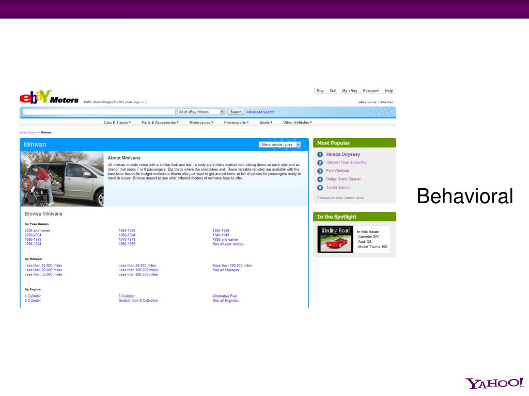Image resolution: width=529 pixels, height=396 pixels.
Task: Click the minivan photo
Action: tap(62, 179)
